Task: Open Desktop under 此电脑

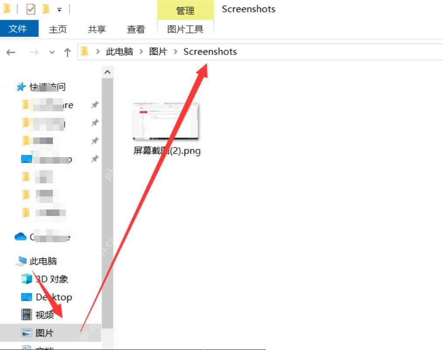Action: click(x=47, y=297)
